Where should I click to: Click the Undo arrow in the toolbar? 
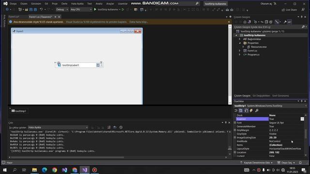click(41, 9)
